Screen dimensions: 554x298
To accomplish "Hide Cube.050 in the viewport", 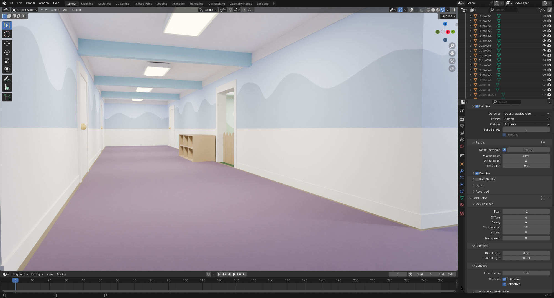I will pos(544,16).
